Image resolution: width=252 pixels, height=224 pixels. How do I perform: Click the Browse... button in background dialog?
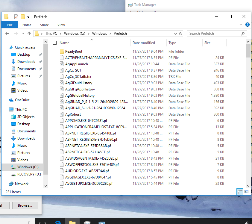tap(25, 205)
